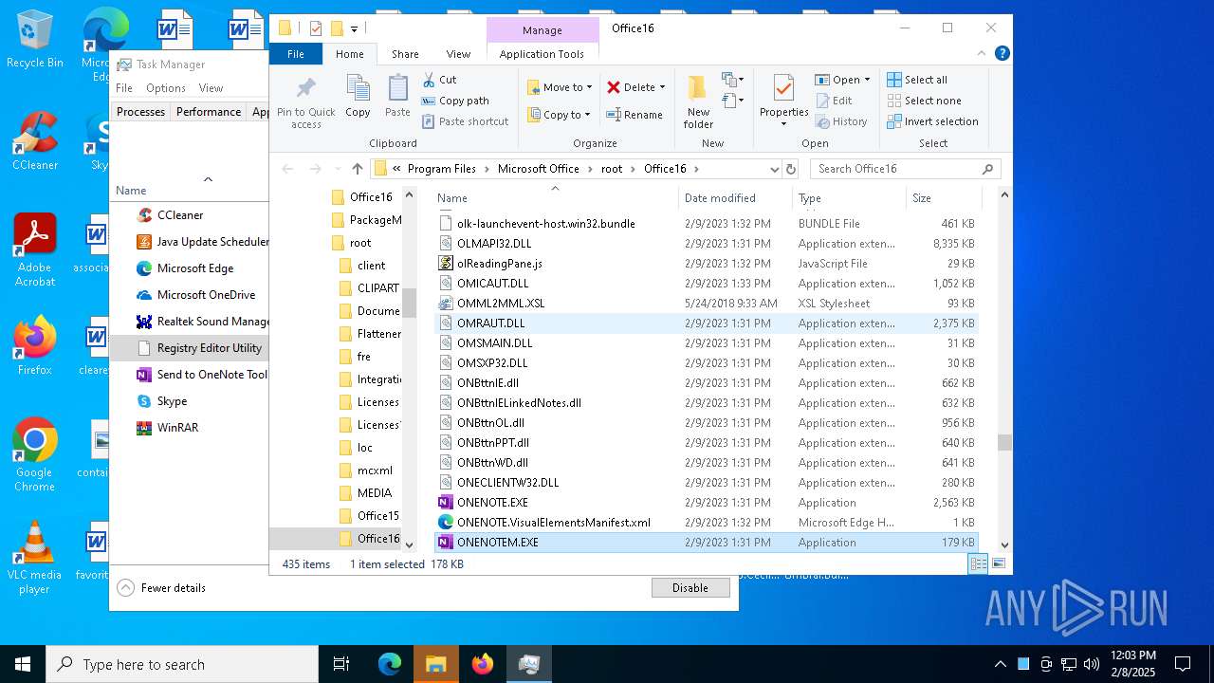1214x683 pixels.
Task: Click the Copy ribbon icon
Action: (358, 88)
